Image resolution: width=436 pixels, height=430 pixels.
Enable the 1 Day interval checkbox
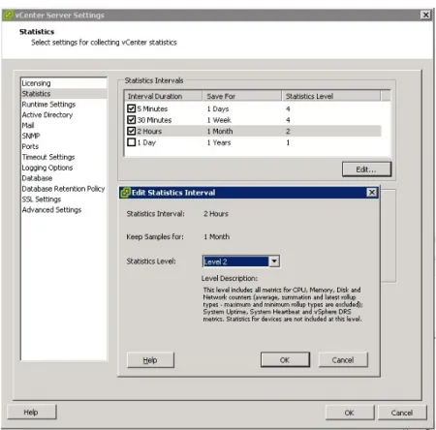pyautogui.click(x=131, y=142)
